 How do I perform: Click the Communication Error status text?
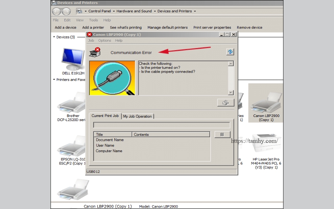click(x=131, y=53)
